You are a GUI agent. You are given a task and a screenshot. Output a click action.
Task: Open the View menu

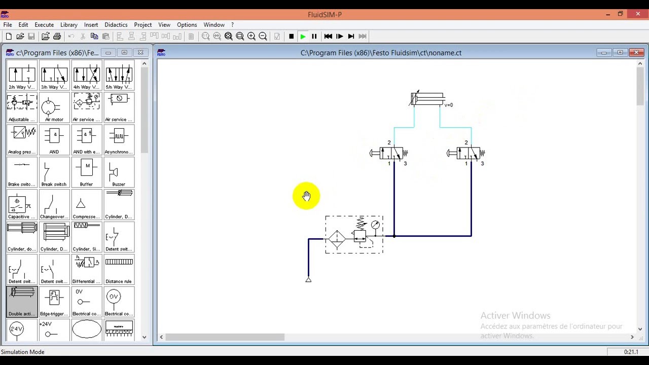pos(164,25)
